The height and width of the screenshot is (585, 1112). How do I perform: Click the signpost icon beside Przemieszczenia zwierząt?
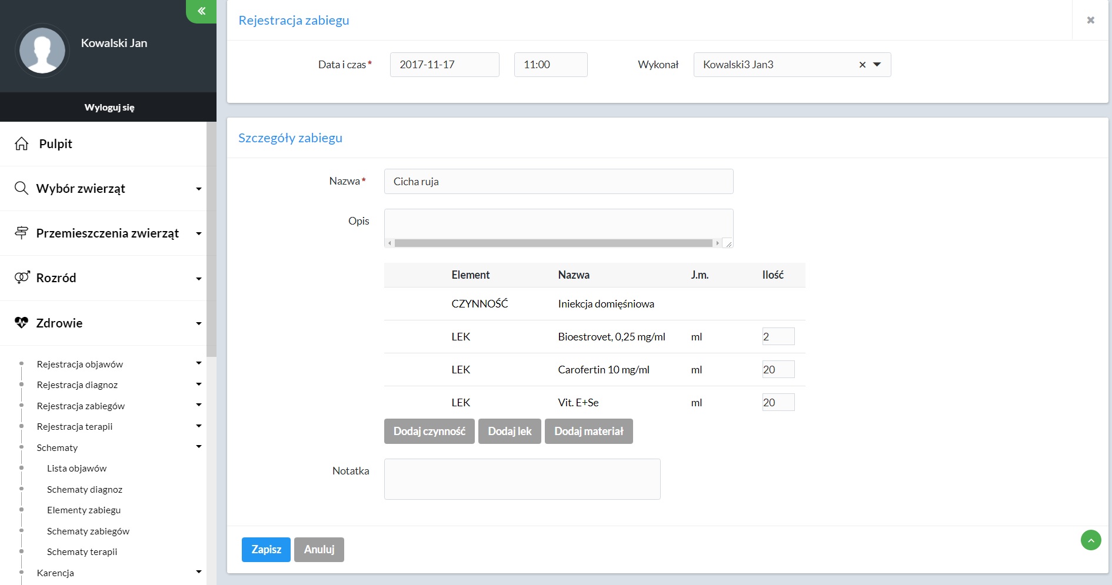coord(21,233)
